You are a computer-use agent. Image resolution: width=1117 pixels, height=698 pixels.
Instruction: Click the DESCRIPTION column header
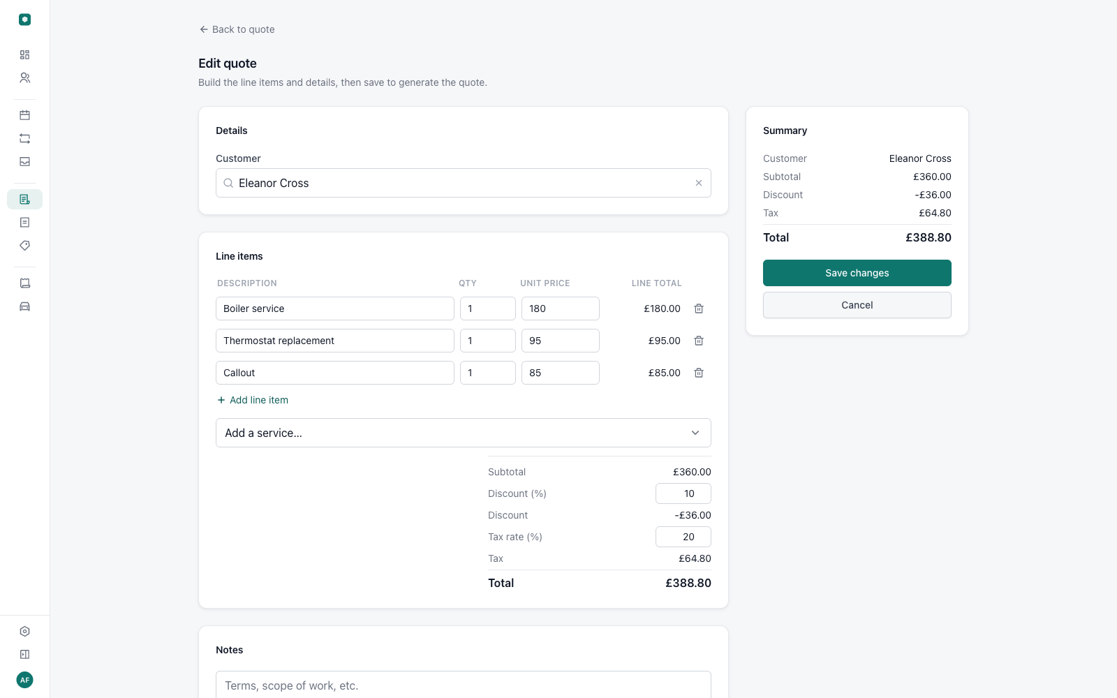point(247,283)
